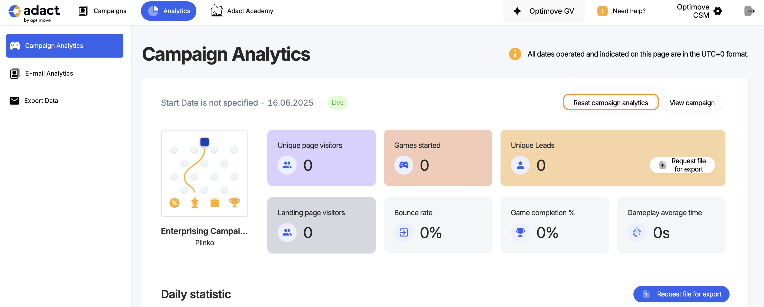Click the Enterprising Campai... campaign title
Screen dimensions: 764x307
pyautogui.click(x=204, y=231)
